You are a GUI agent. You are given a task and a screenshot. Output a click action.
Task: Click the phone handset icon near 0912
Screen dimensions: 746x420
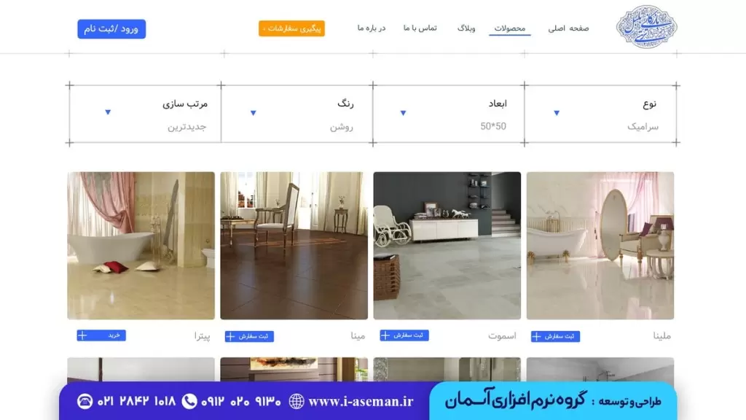point(189,401)
